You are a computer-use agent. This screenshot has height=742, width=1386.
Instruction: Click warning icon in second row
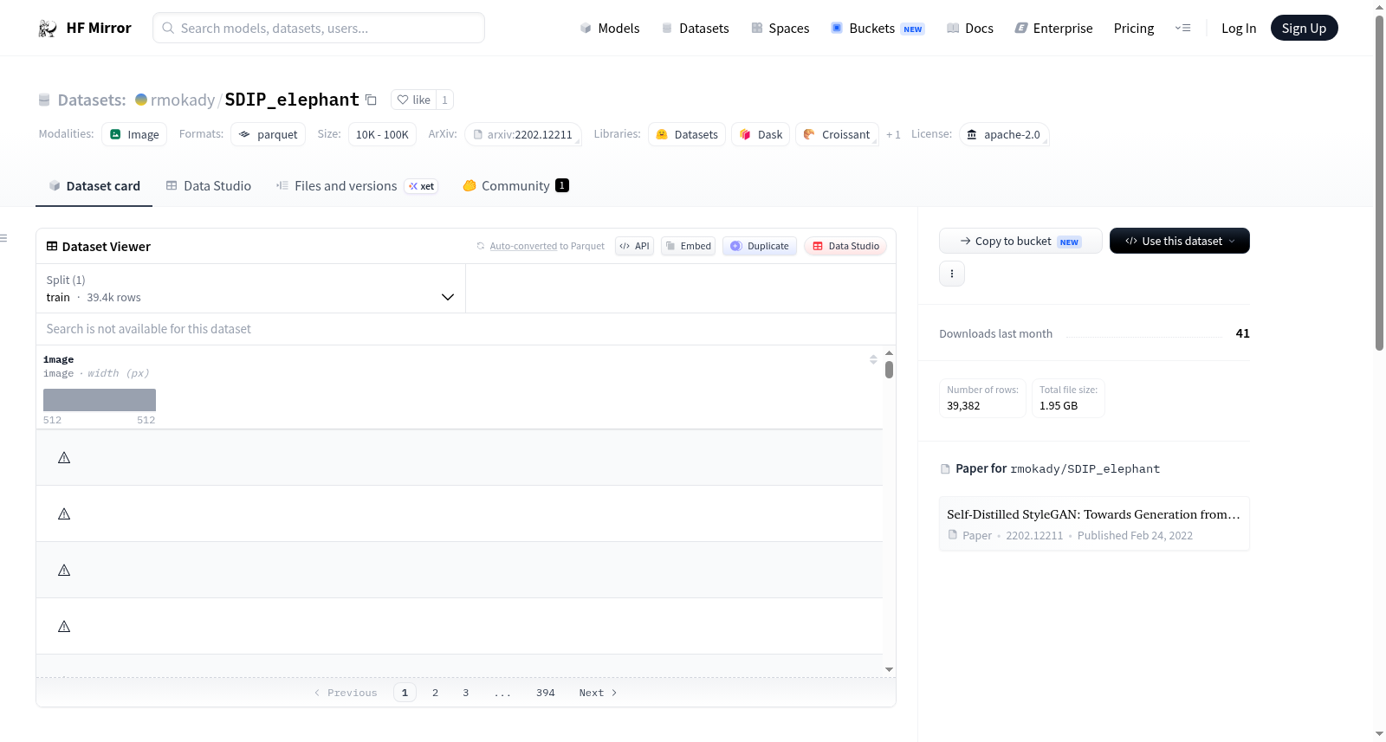[x=64, y=513]
